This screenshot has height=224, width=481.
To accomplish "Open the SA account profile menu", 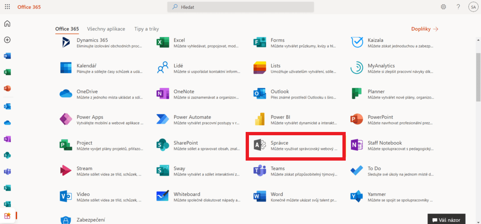I will (473, 7).
